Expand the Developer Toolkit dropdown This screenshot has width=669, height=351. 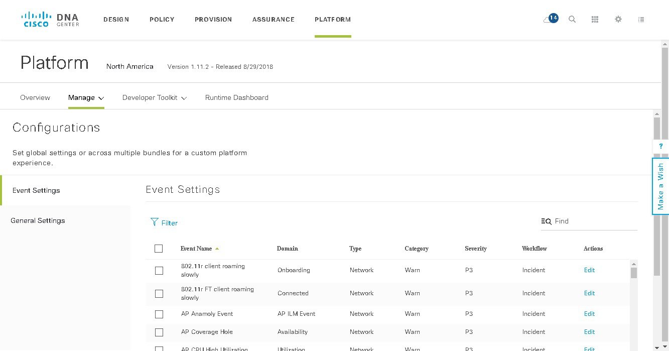(x=155, y=98)
